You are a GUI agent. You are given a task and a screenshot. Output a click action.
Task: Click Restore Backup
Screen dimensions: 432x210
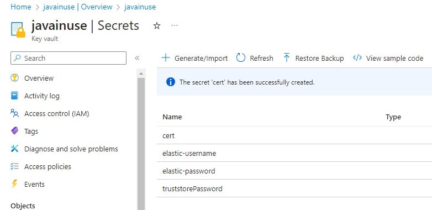(x=314, y=58)
